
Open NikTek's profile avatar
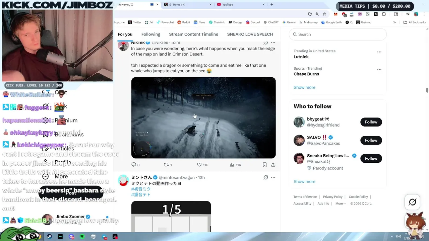pyautogui.click(x=123, y=46)
